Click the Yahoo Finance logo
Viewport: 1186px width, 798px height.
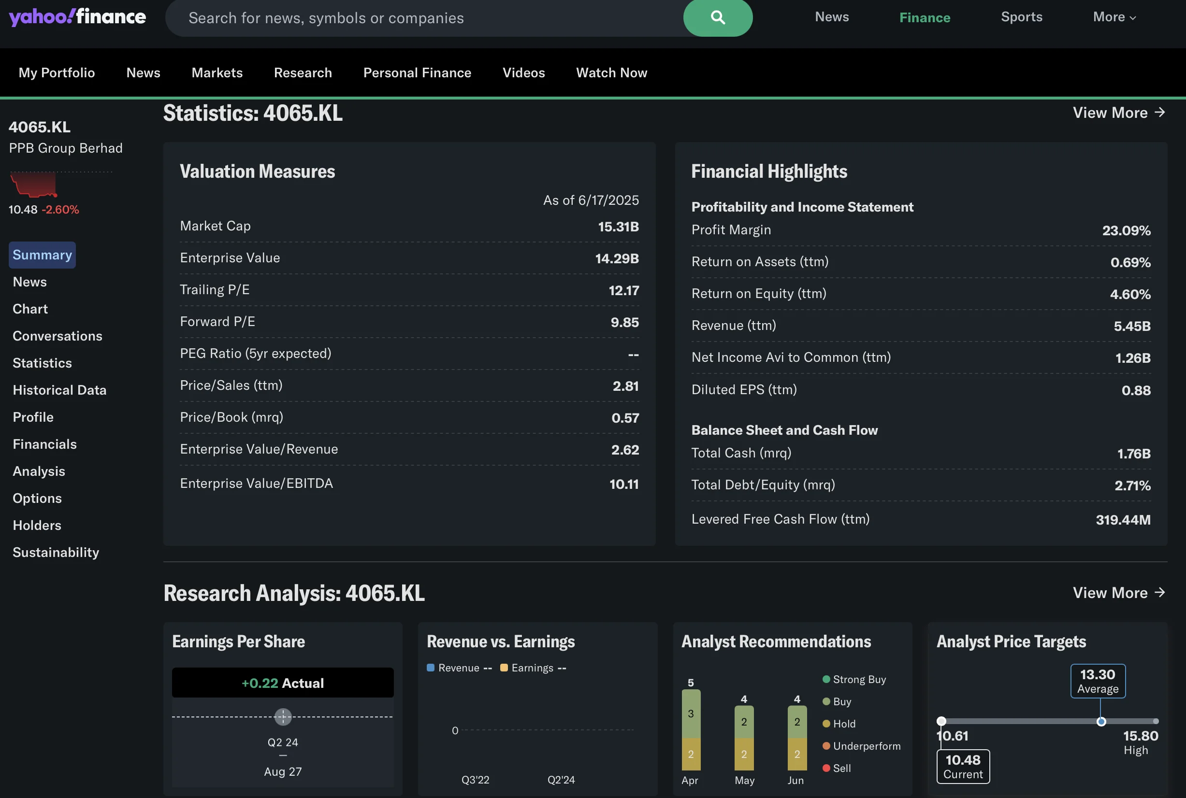[77, 17]
